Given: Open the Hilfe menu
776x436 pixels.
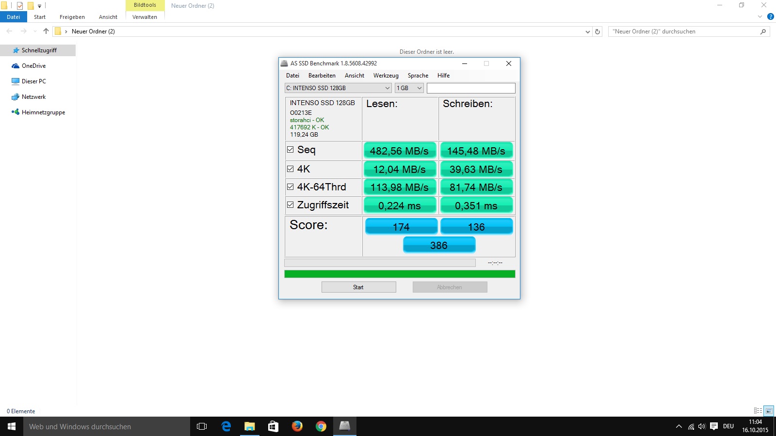Looking at the screenshot, I should [444, 76].
